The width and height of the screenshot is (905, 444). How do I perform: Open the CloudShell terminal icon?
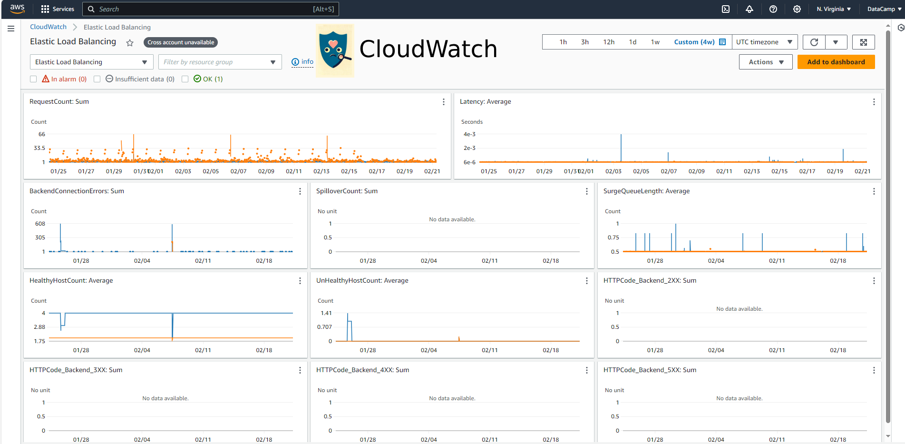coord(726,9)
